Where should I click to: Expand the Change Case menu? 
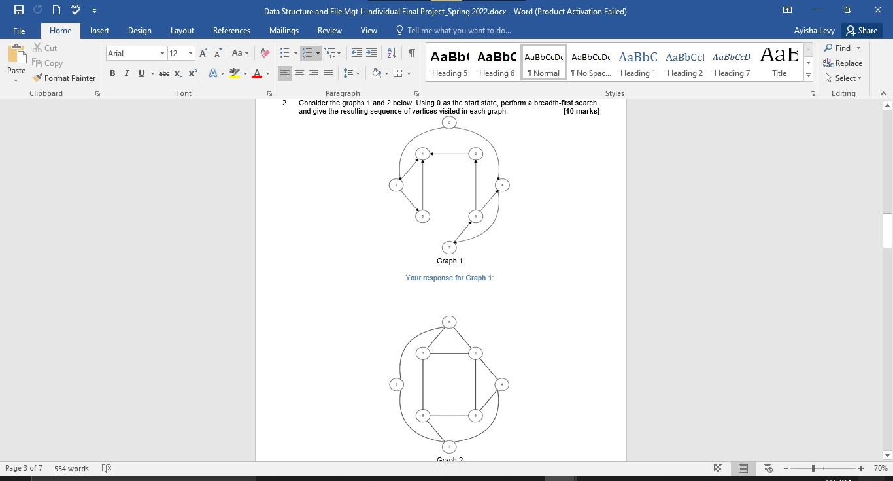pos(240,53)
